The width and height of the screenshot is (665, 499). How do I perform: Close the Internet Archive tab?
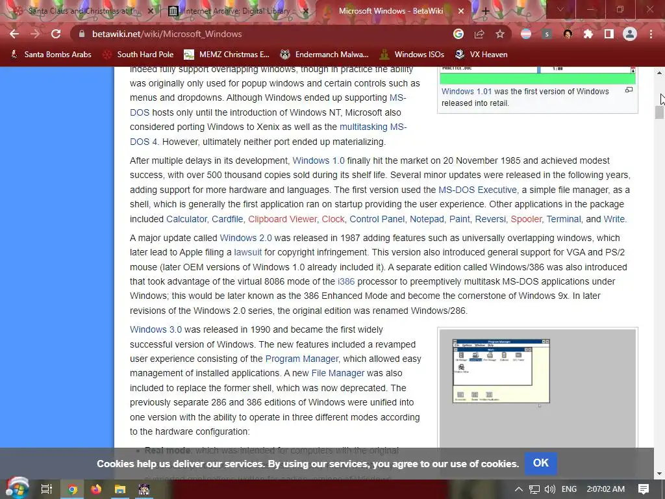coord(306,11)
